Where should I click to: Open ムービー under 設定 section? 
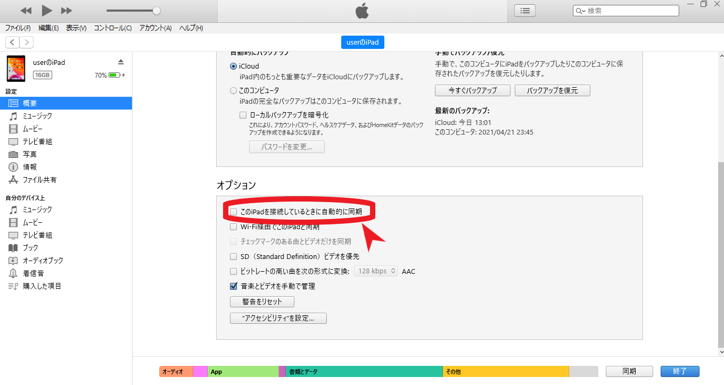[66, 129]
